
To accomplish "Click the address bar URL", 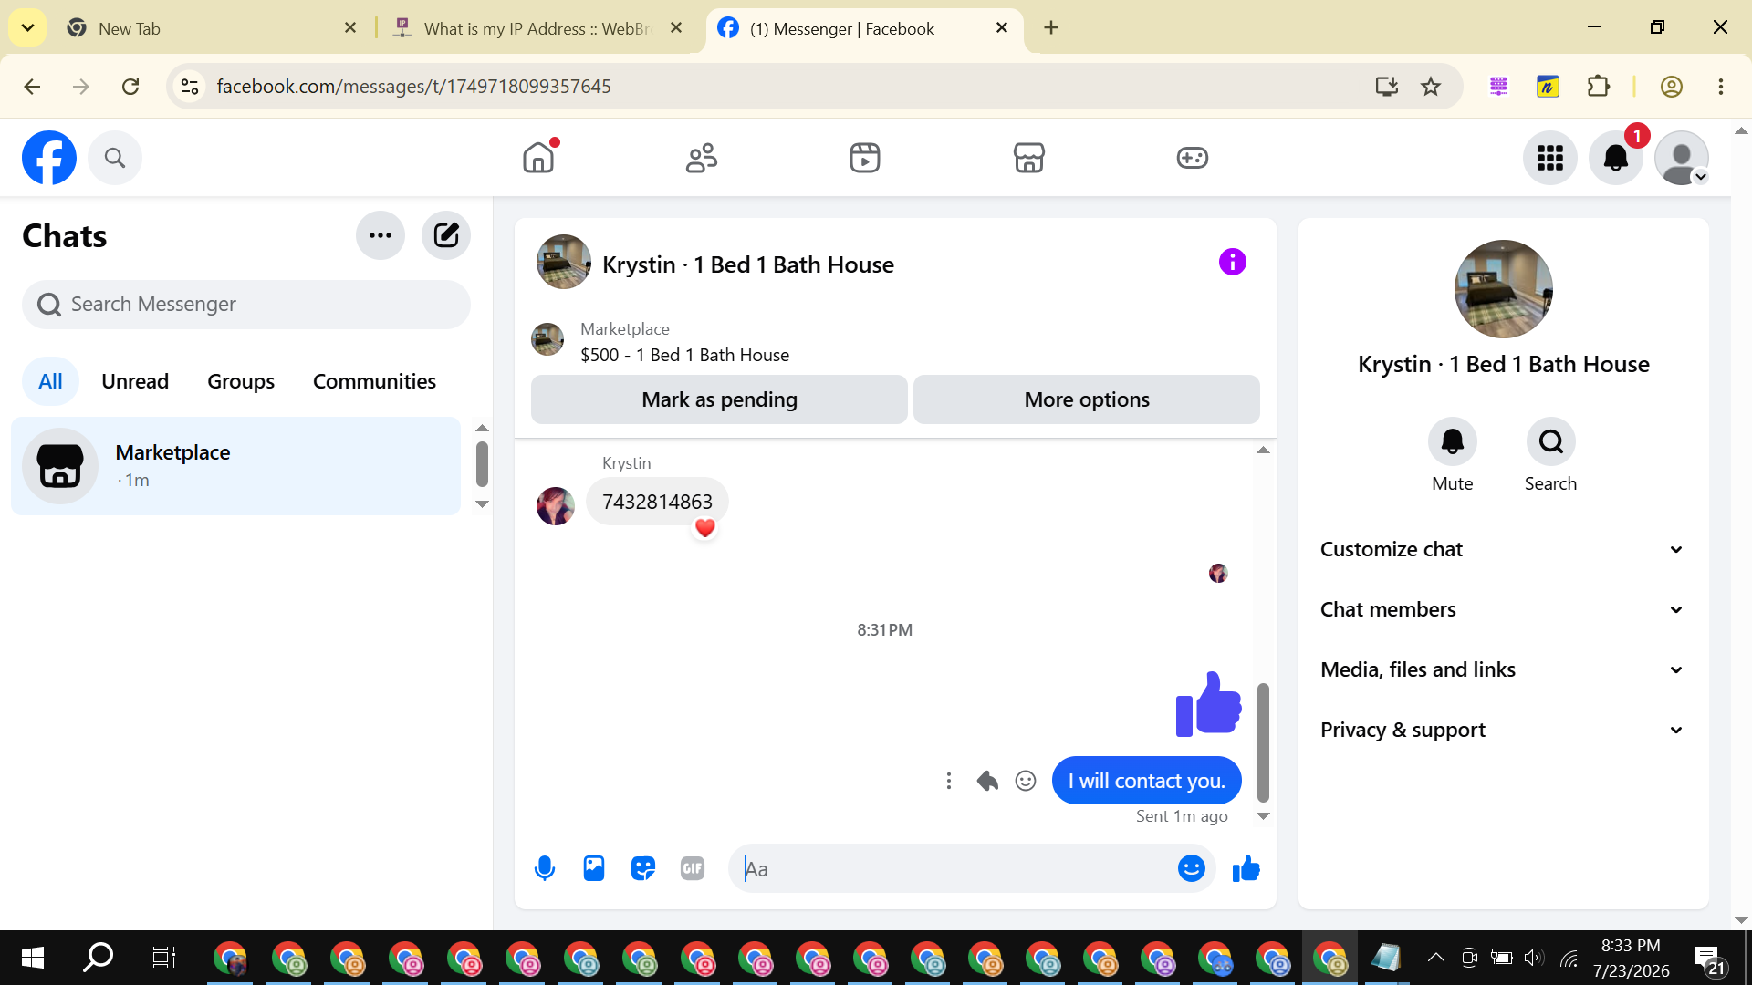I will click(x=413, y=87).
